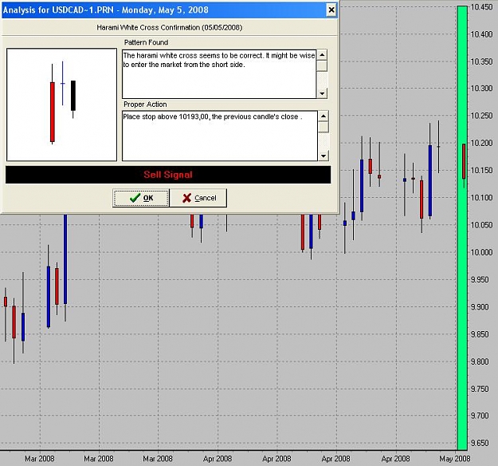Click the dialog title bar text
This screenshot has height=466, width=498.
click(x=106, y=10)
